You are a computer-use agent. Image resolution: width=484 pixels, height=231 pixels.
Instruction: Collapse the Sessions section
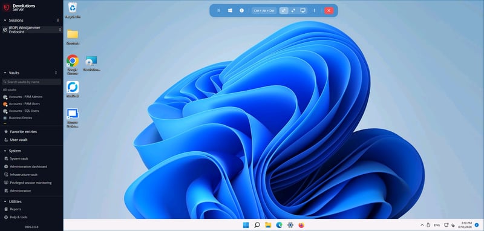[x=5, y=21]
